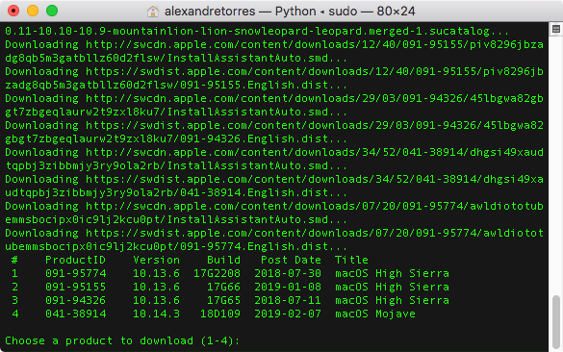The width and height of the screenshot is (563, 352).
Task: Click post date 2019-02-07
Action: [x=288, y=314]
